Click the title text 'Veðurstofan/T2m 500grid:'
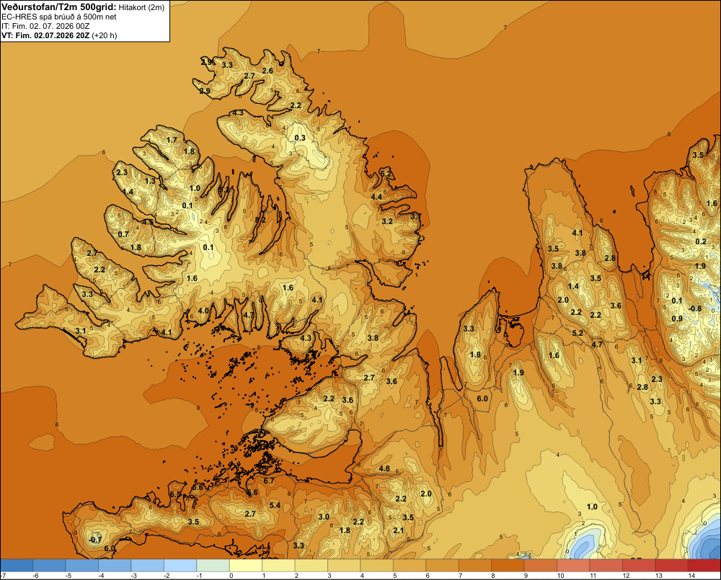 pos(59,7)
